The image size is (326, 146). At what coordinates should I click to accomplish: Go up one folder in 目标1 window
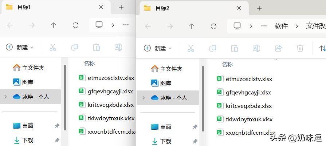click(x=54, y=25)
